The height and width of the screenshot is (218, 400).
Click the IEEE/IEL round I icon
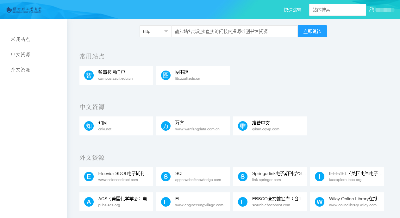click(x=320, y=177)
